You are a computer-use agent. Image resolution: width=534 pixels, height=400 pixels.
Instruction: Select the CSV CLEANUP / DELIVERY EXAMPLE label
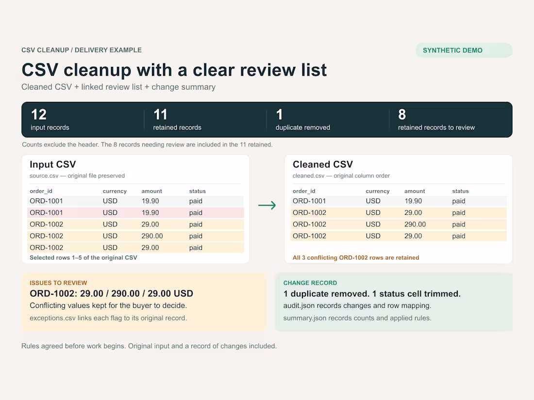pos(82,50)
